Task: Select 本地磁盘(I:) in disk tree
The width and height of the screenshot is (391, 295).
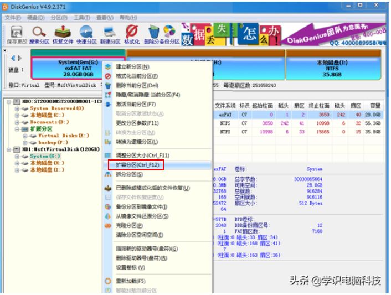Action: coord(47,170)
